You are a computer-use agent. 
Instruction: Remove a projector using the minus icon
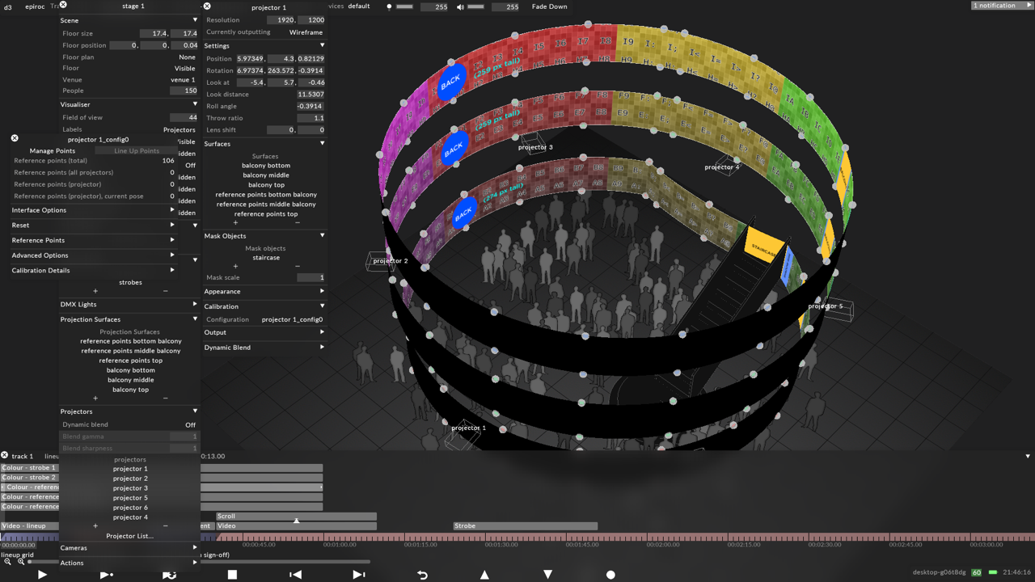point(166,526)
